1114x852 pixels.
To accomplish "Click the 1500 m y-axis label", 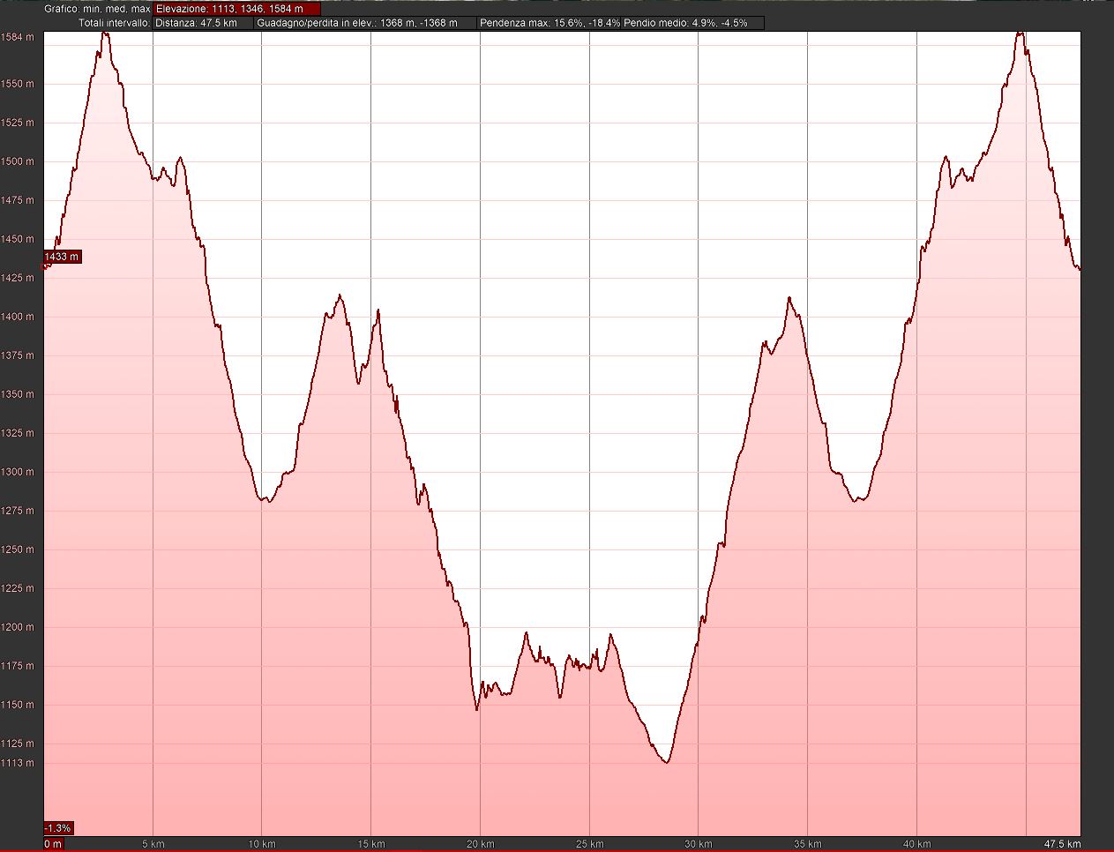I will [x=19, y=161].
